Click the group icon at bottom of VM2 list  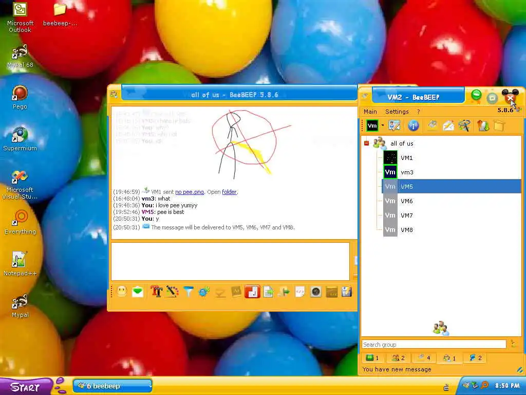point(441,328)
